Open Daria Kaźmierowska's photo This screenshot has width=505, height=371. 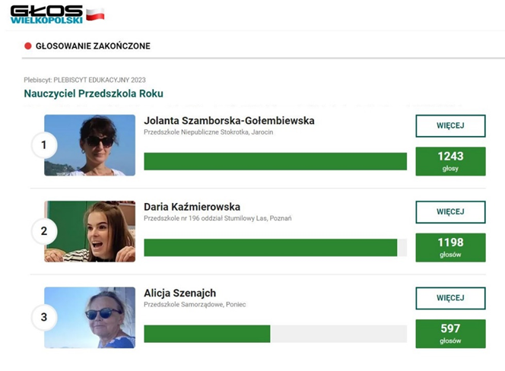pyautogui.click(x=90, y=231)
